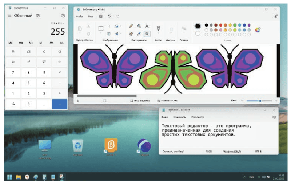Select the Fill bucket tool in Paint
Screen dimensions: 291x185
pyautogui.click(x=139, y=26)
